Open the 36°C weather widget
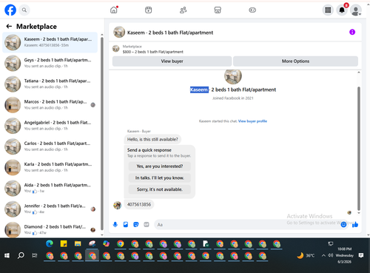This screenshot has height=273, width=370. pos(306,255)
